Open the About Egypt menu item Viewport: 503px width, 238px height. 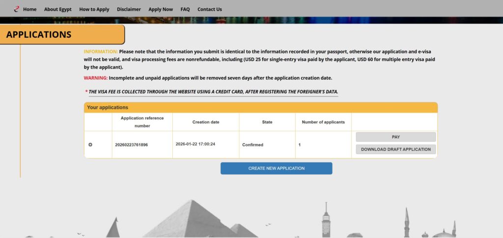click(58, 9)
